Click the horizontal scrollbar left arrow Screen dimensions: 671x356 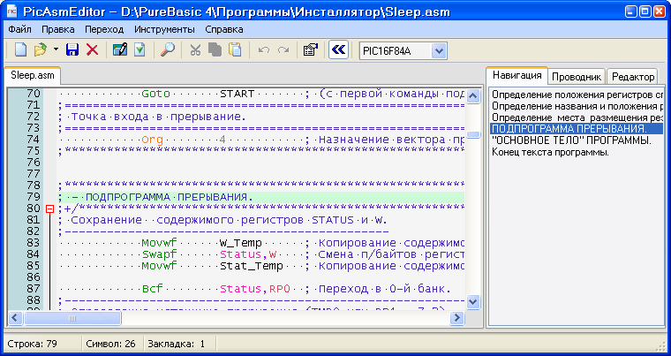click(x=15, y=317)
